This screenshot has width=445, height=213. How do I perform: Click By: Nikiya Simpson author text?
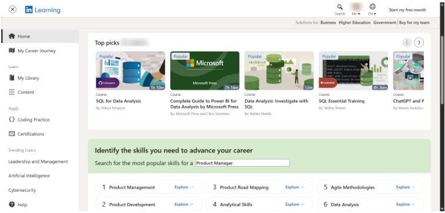[111, 108]
